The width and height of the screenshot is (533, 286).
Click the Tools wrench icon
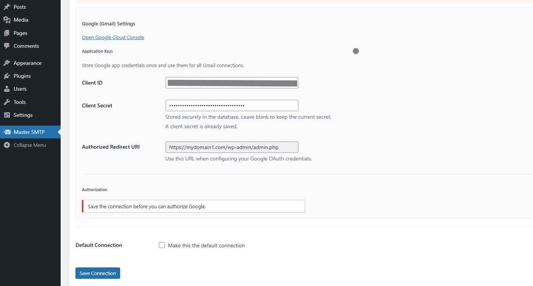[x=6, y=102]
